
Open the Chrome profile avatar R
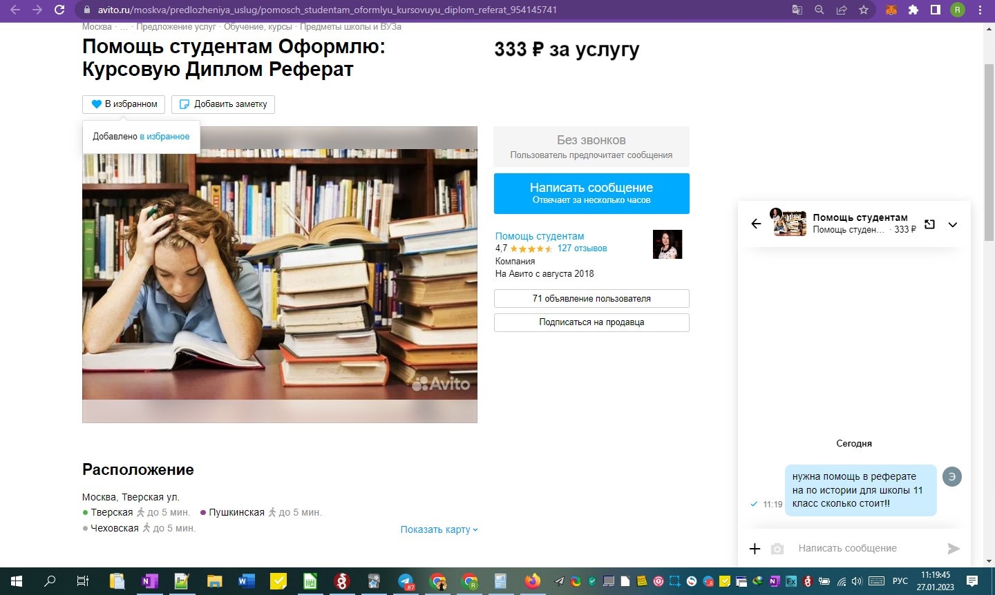(x=958, y=10)
